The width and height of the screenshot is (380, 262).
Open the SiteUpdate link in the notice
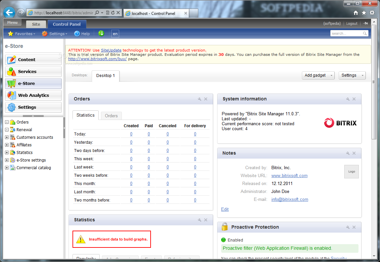111,50
